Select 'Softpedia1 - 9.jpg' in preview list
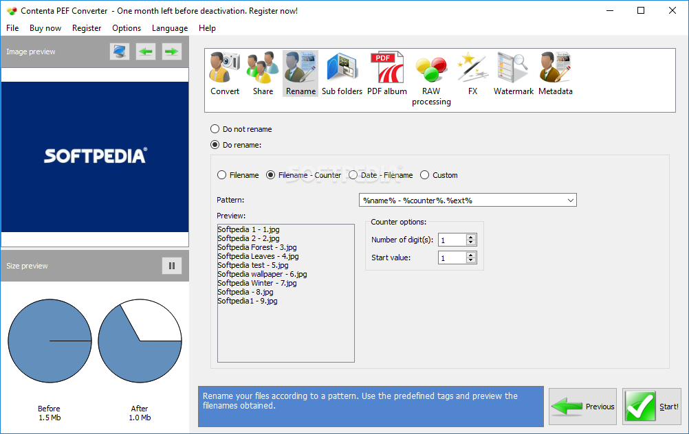Viewport: 689px width, 434px height. click(x=248, y=301)
